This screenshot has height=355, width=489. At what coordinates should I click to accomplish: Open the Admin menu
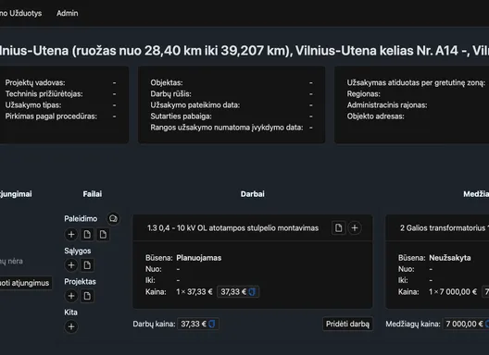click(68, 13)
